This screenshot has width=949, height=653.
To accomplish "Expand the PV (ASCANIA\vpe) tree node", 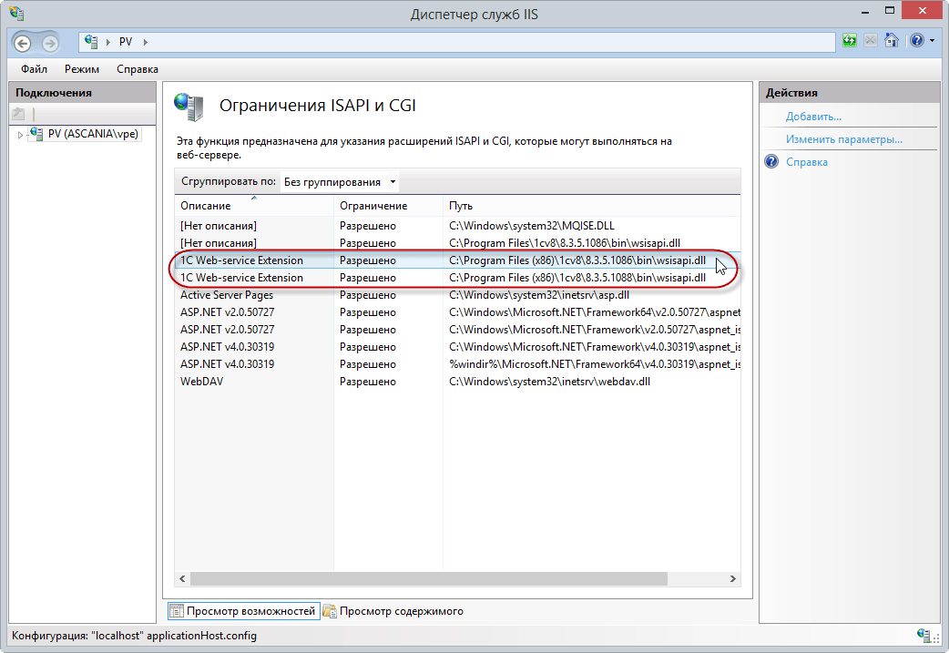I will pyautogui.click(x=20, y=135).
